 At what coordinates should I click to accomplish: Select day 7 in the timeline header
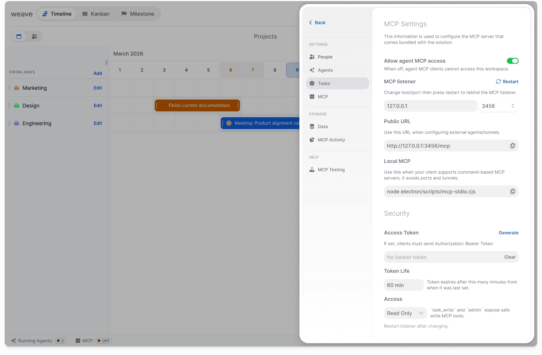pyautogui.click(x=253, y=70)
